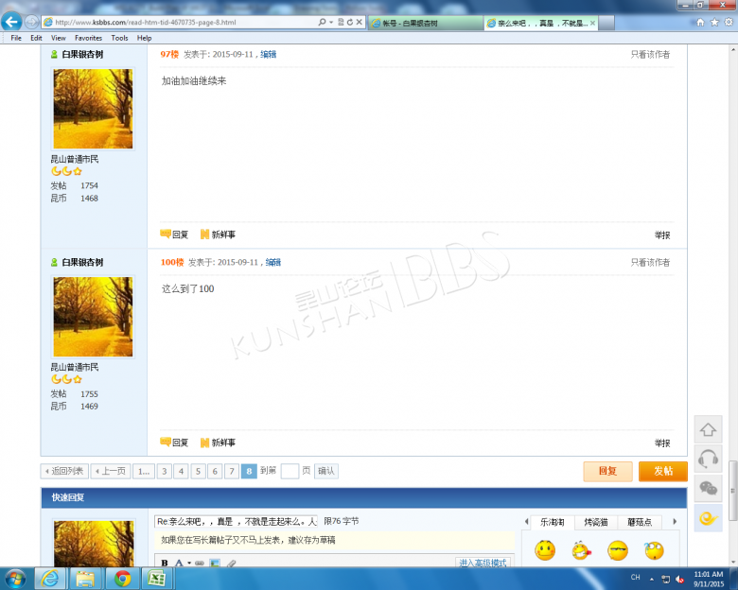Click the browser back arrow button
The width and height of the screenshot is (738, 590).
click(13, 21)
